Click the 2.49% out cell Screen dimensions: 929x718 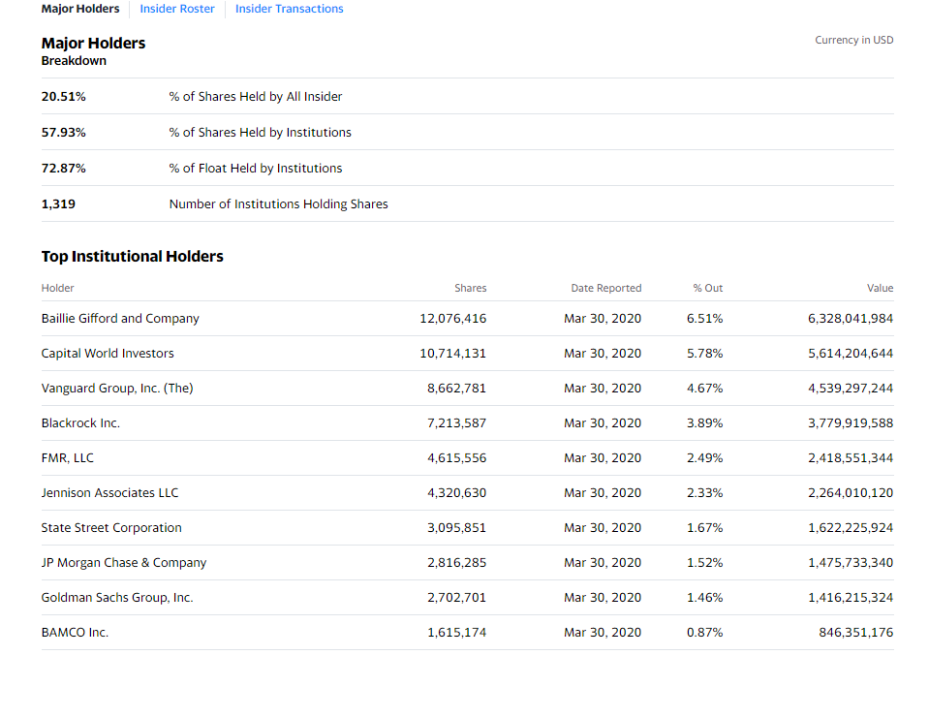click(x=705, y=458)
